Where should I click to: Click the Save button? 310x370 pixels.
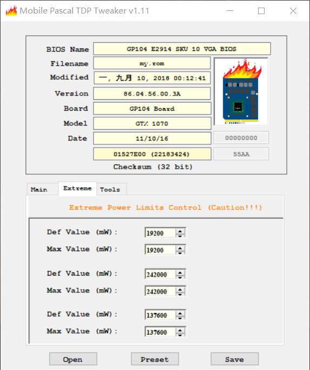click(234, 359)
